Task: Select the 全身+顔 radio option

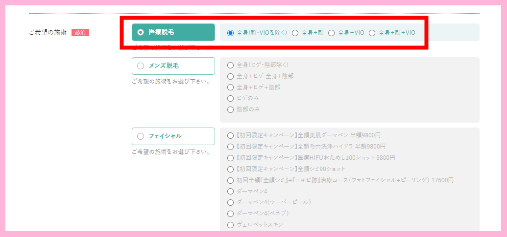Action: [x=308, y=33]
